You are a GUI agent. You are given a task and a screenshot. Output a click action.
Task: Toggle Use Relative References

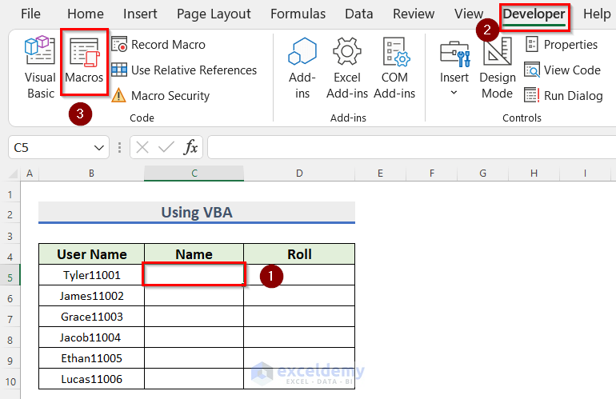coord(184,70)
